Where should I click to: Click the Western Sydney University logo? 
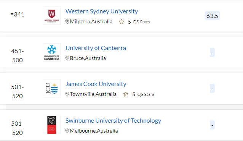click(52, 16)
